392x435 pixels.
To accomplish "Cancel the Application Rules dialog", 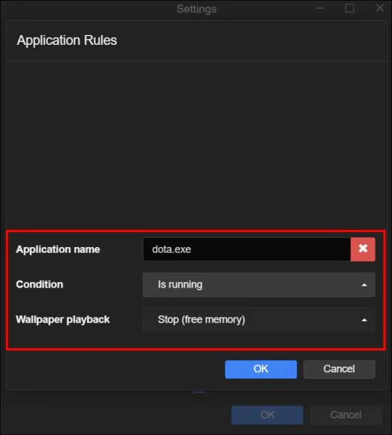I will click(339, 370).
